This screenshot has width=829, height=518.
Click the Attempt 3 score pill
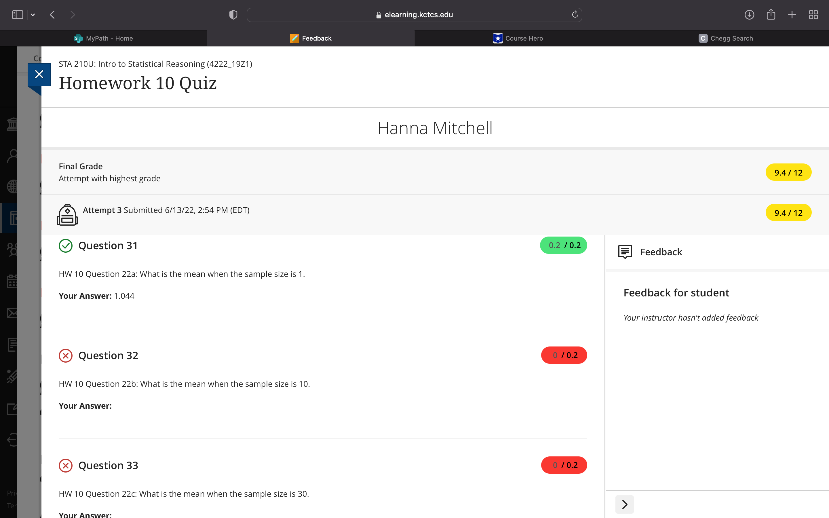pos(788,213)
